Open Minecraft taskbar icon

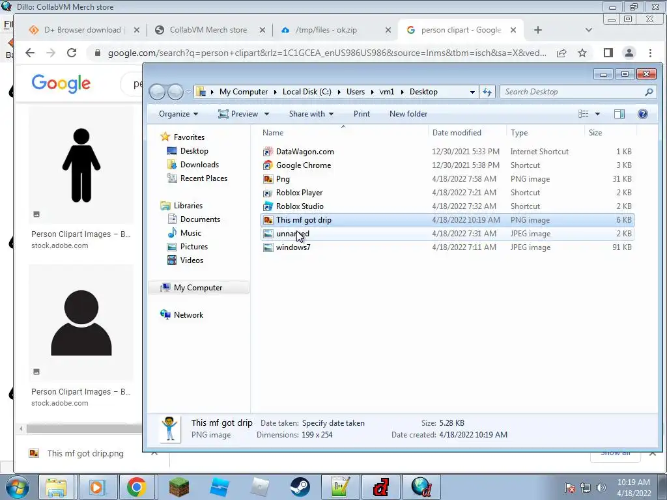click(179, 487)
